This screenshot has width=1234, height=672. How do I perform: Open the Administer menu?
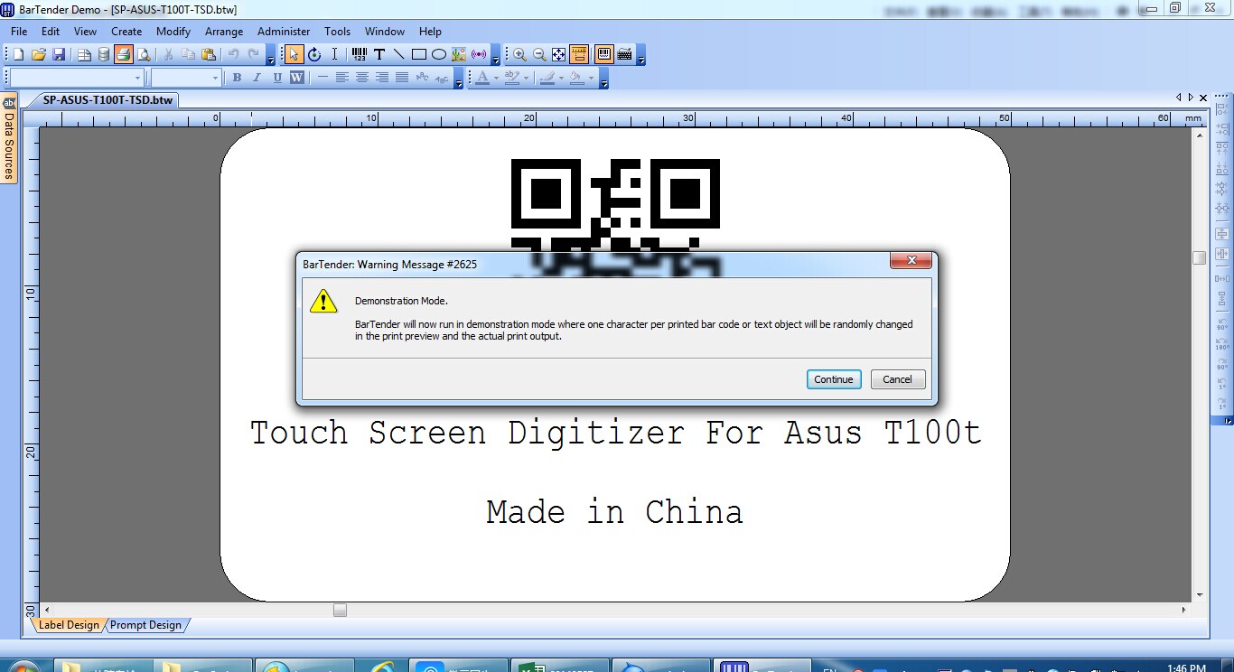pyautogui.click(x=284, y=32)
